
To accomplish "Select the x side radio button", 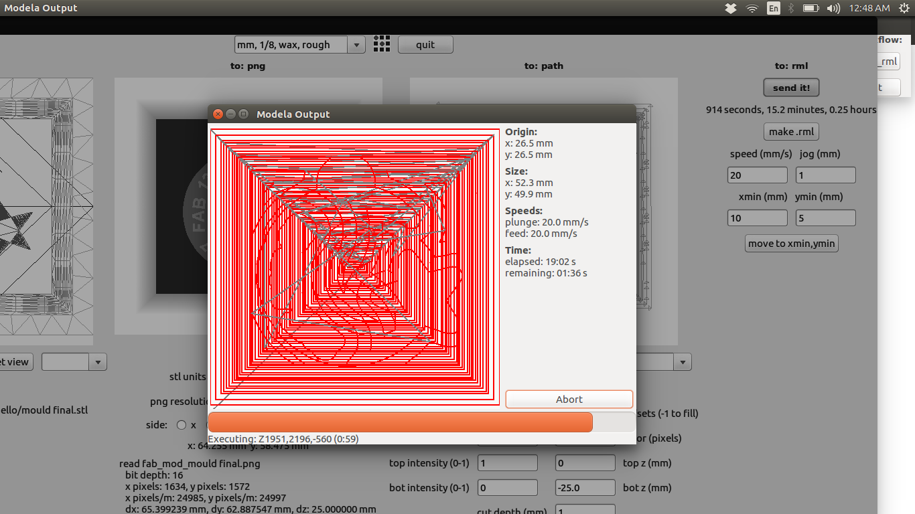I will 181,425.
